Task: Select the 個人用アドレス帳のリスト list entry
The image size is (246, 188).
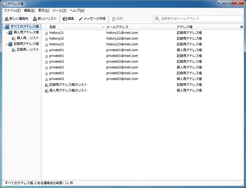Action: click(x=68, y=90)
